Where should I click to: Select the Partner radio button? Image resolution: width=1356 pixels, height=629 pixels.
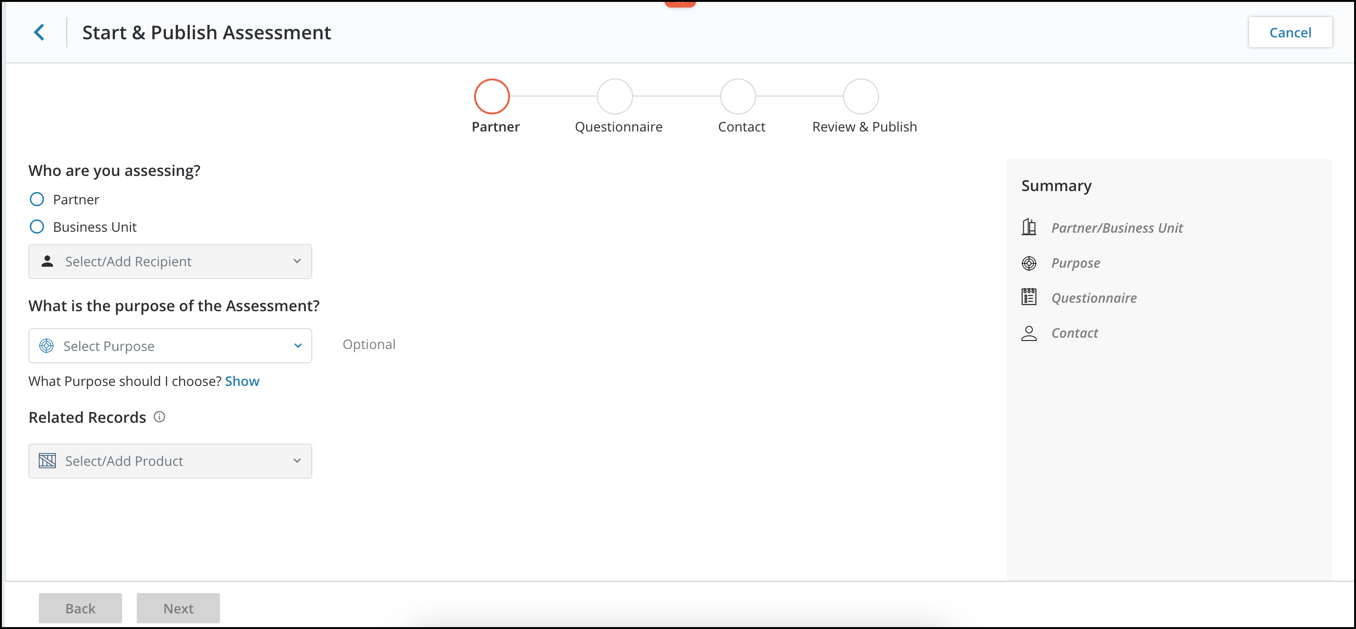click(x=37, y=199)
